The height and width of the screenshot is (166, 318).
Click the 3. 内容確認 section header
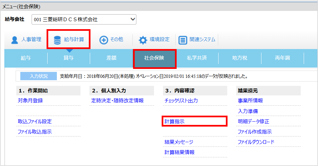pos(195,91)
